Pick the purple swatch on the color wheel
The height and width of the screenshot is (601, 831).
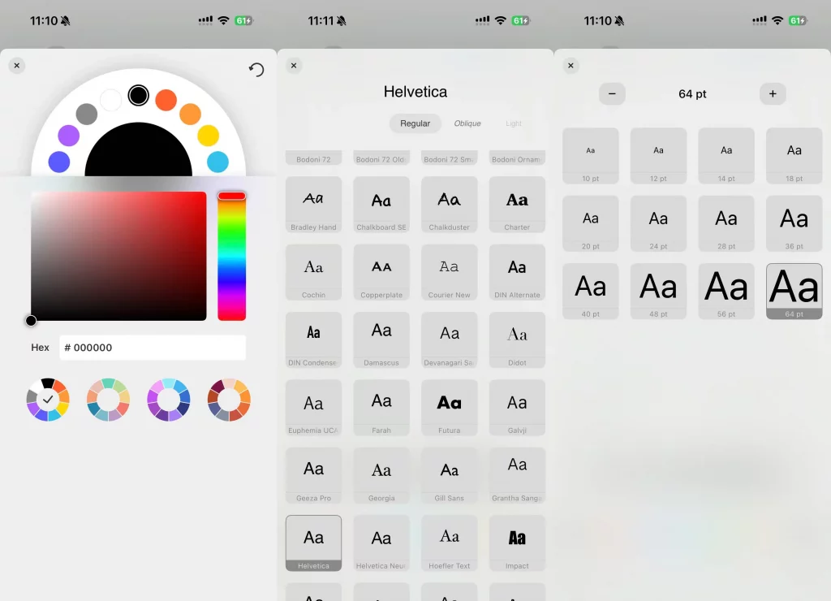click(68, 136)
